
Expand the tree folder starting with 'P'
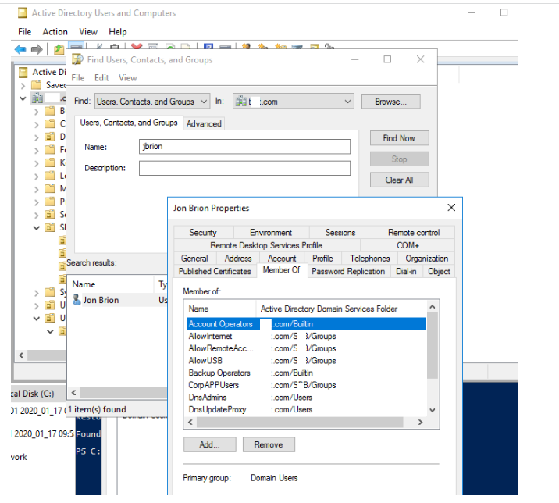pos(37,202)
